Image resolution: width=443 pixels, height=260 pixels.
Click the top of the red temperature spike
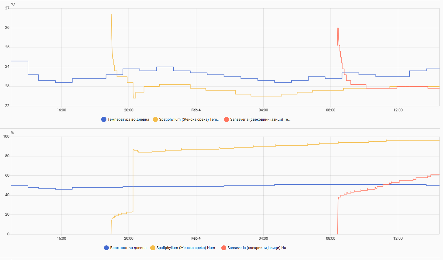point(338,28)
